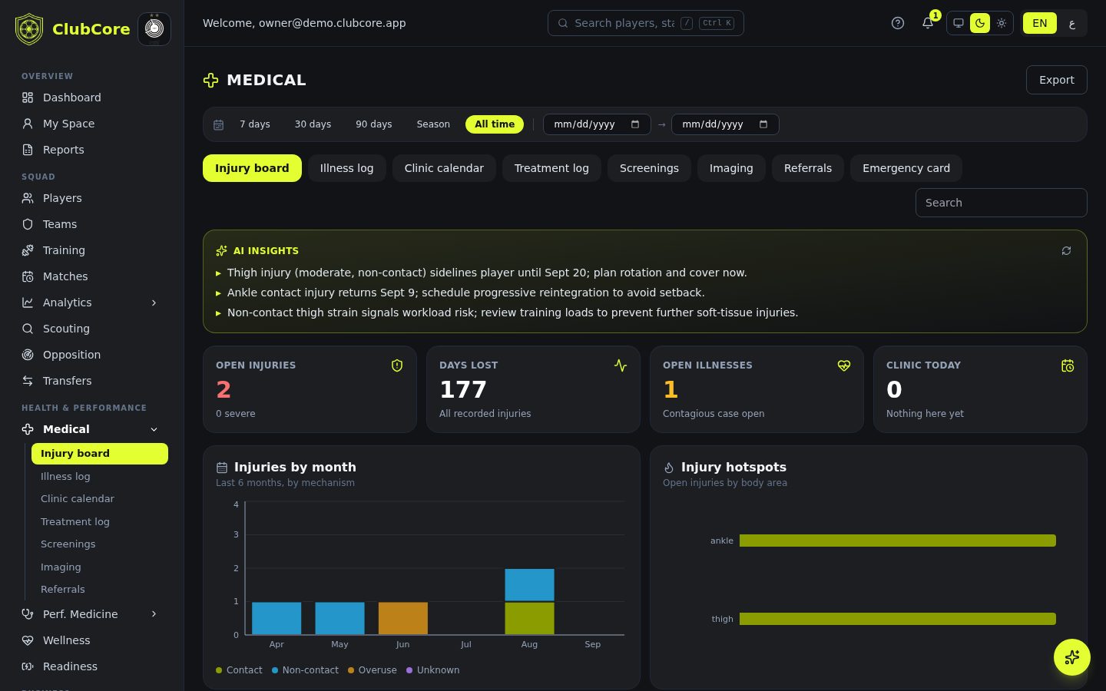
Task: Open Emergency card tab
Action: (x=906, y=168)
